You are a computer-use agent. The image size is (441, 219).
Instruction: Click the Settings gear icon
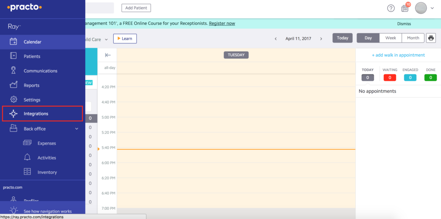(14, 99)
